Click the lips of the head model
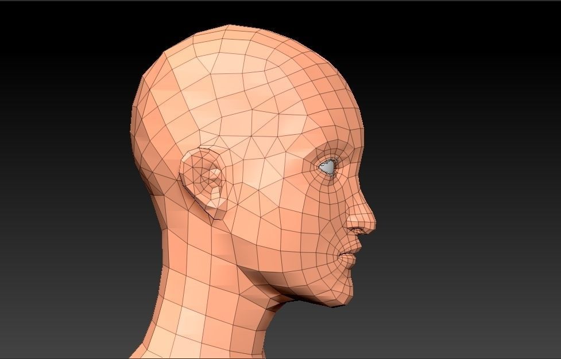This screenshot has height=359, width=561. (x=351, y=254)
